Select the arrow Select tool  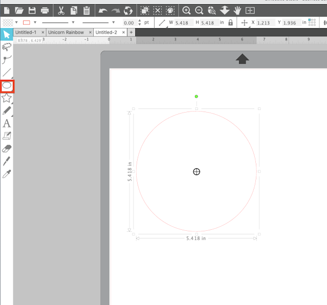[7, 34]
